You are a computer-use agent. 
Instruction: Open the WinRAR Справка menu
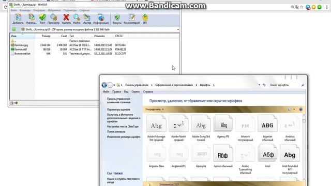pos(84,10)
